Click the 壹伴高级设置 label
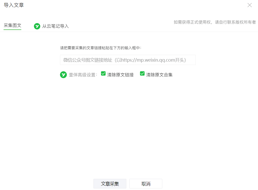 tap(83, 75)
